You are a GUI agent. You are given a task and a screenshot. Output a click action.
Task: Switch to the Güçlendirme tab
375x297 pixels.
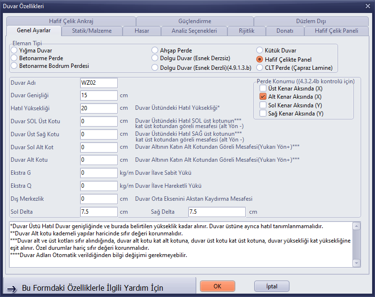tap(195, 21)
